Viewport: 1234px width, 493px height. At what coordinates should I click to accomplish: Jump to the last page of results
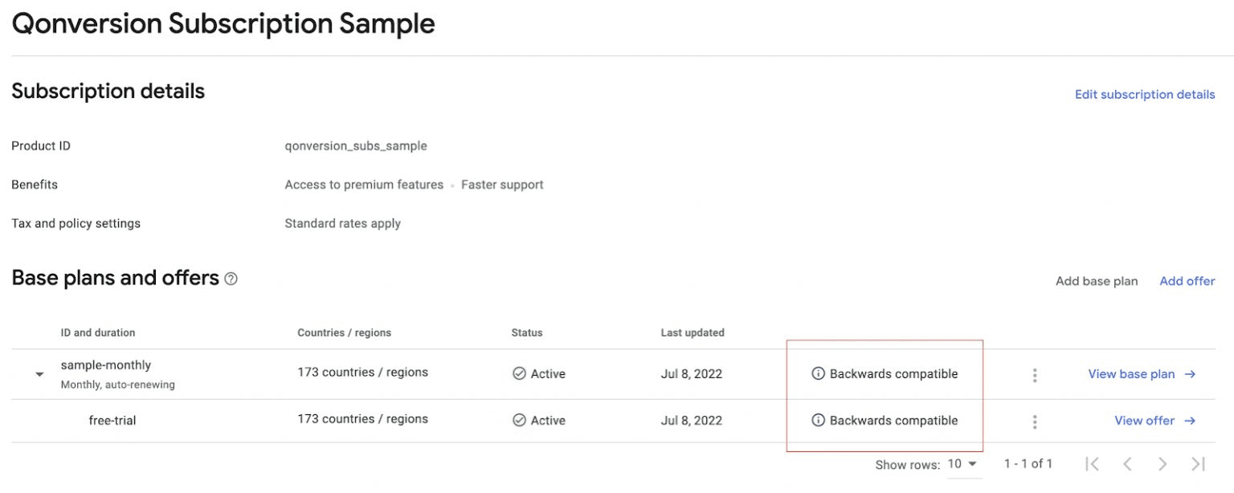tap(1196, 463)
